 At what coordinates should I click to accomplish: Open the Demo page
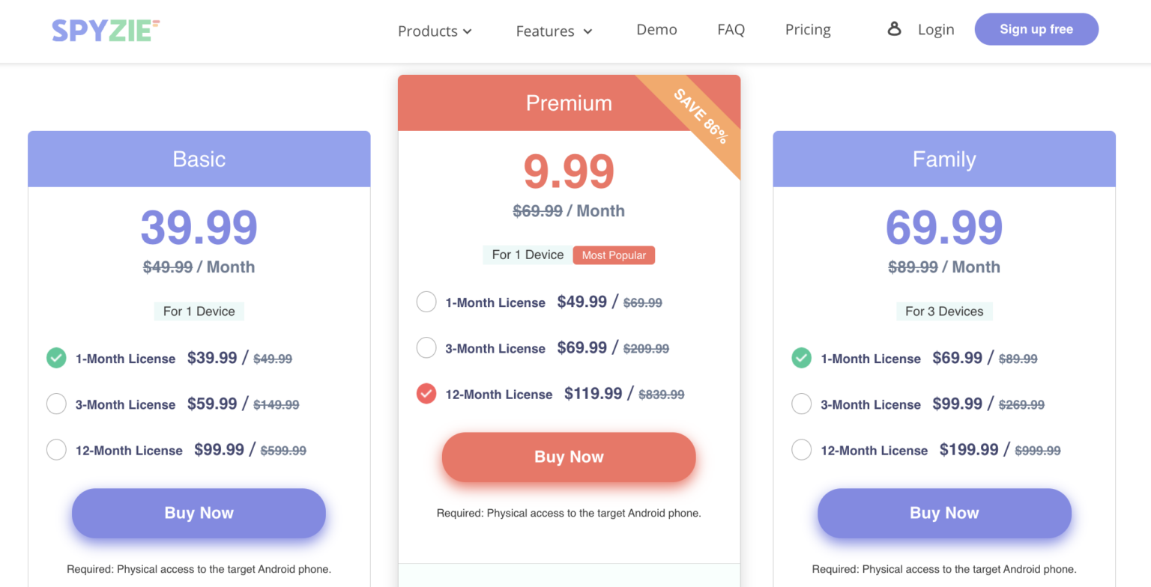656,29
